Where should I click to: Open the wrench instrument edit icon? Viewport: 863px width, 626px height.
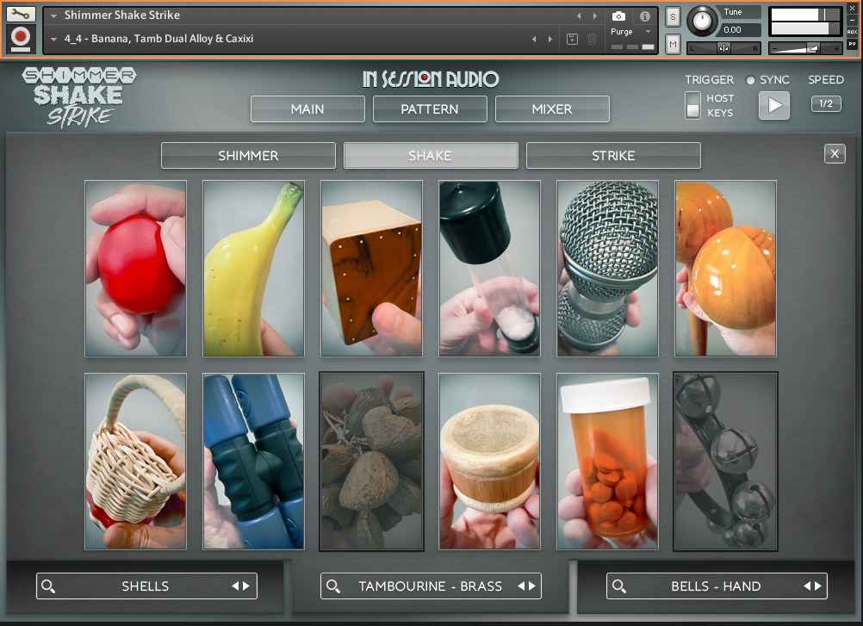click(x=21, y=14)
